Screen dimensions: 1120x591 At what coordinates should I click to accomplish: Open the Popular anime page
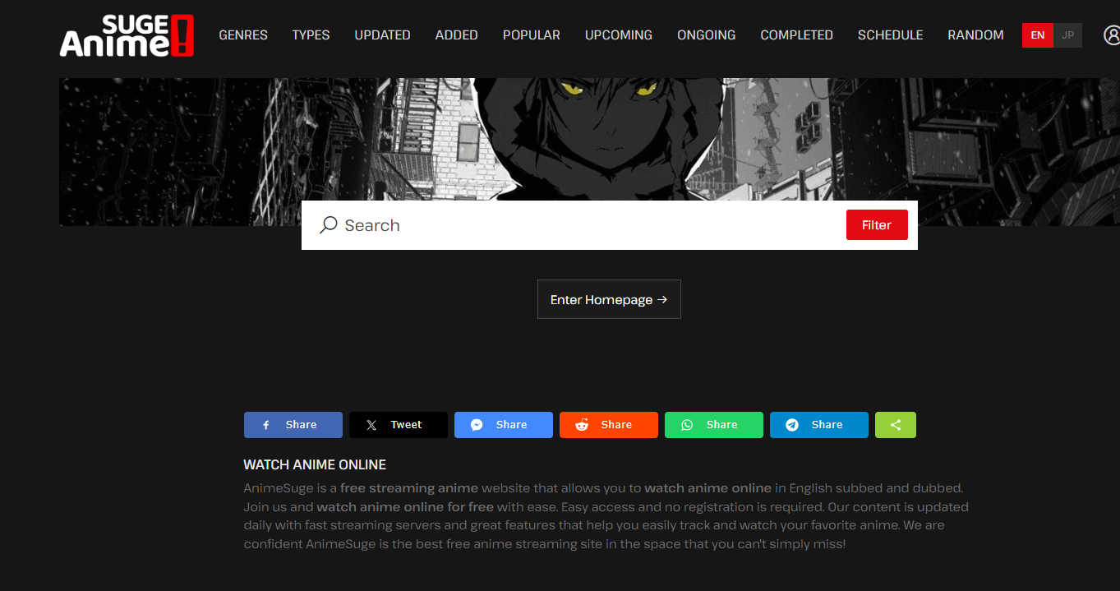pos(531,35)
